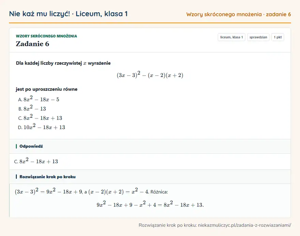Select option C in the answer choices list

click(40, 117)
